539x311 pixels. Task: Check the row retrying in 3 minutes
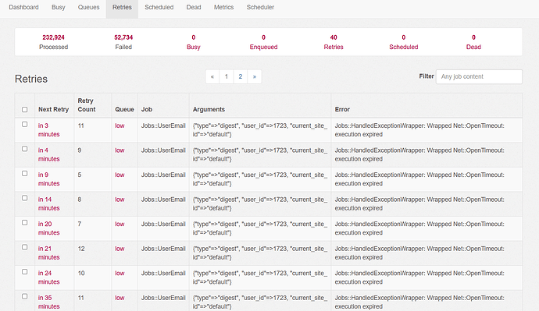click(25, 124)
